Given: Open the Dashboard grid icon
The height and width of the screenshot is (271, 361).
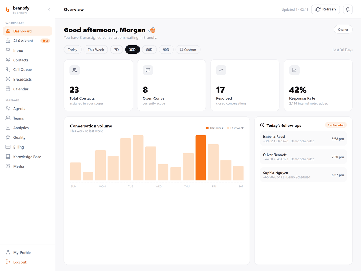Looking at the screenshot, I should pyautogui.click(x=8, y=31).
